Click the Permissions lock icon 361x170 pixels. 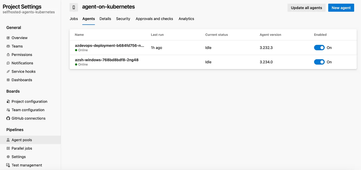[8, 55]
